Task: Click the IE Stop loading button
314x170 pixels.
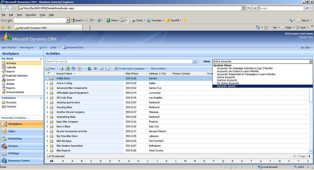Action: pos(255,8)
